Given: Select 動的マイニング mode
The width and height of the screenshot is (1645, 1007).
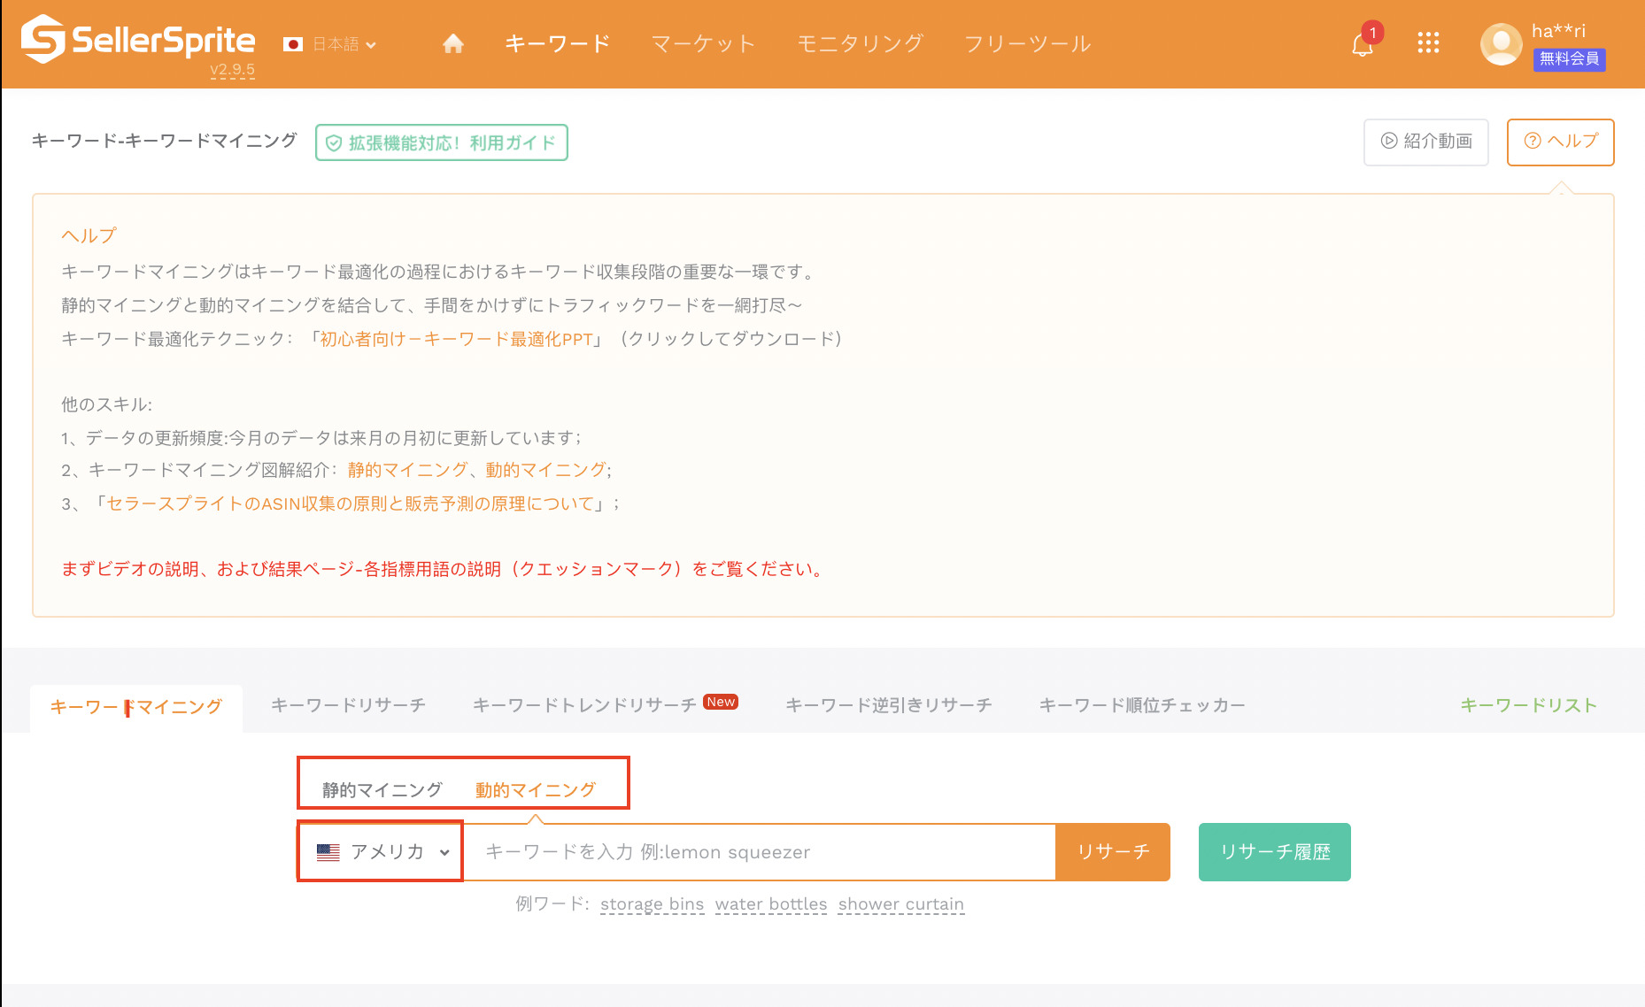Looking at the screenshot, I should (x=536, y=789).
